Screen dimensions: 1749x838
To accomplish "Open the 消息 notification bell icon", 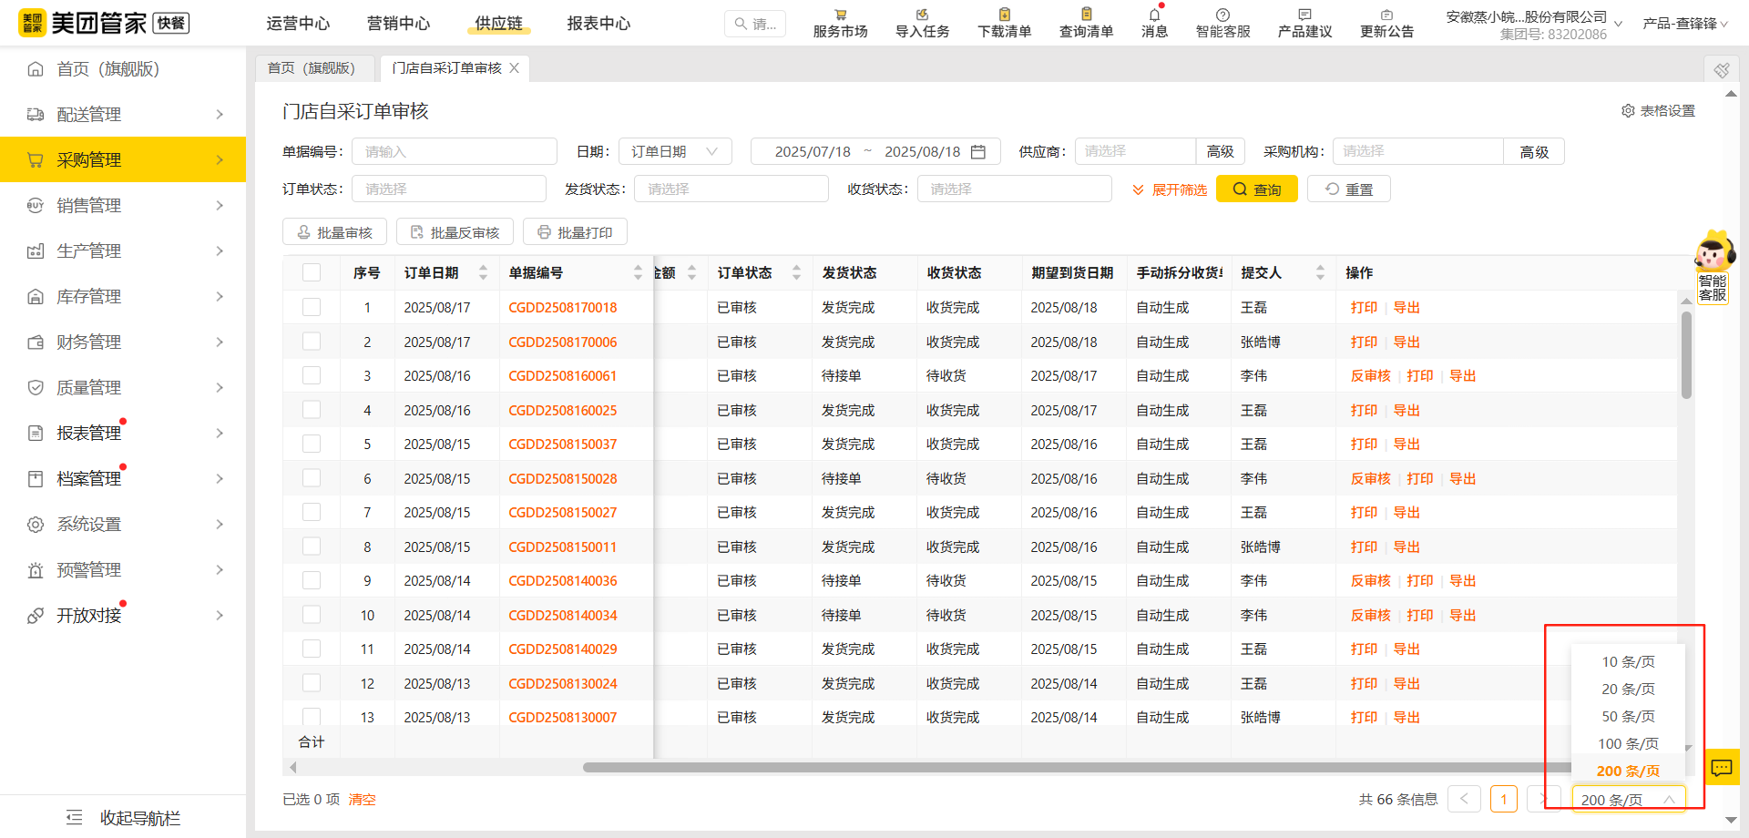I will point(1153,23).
